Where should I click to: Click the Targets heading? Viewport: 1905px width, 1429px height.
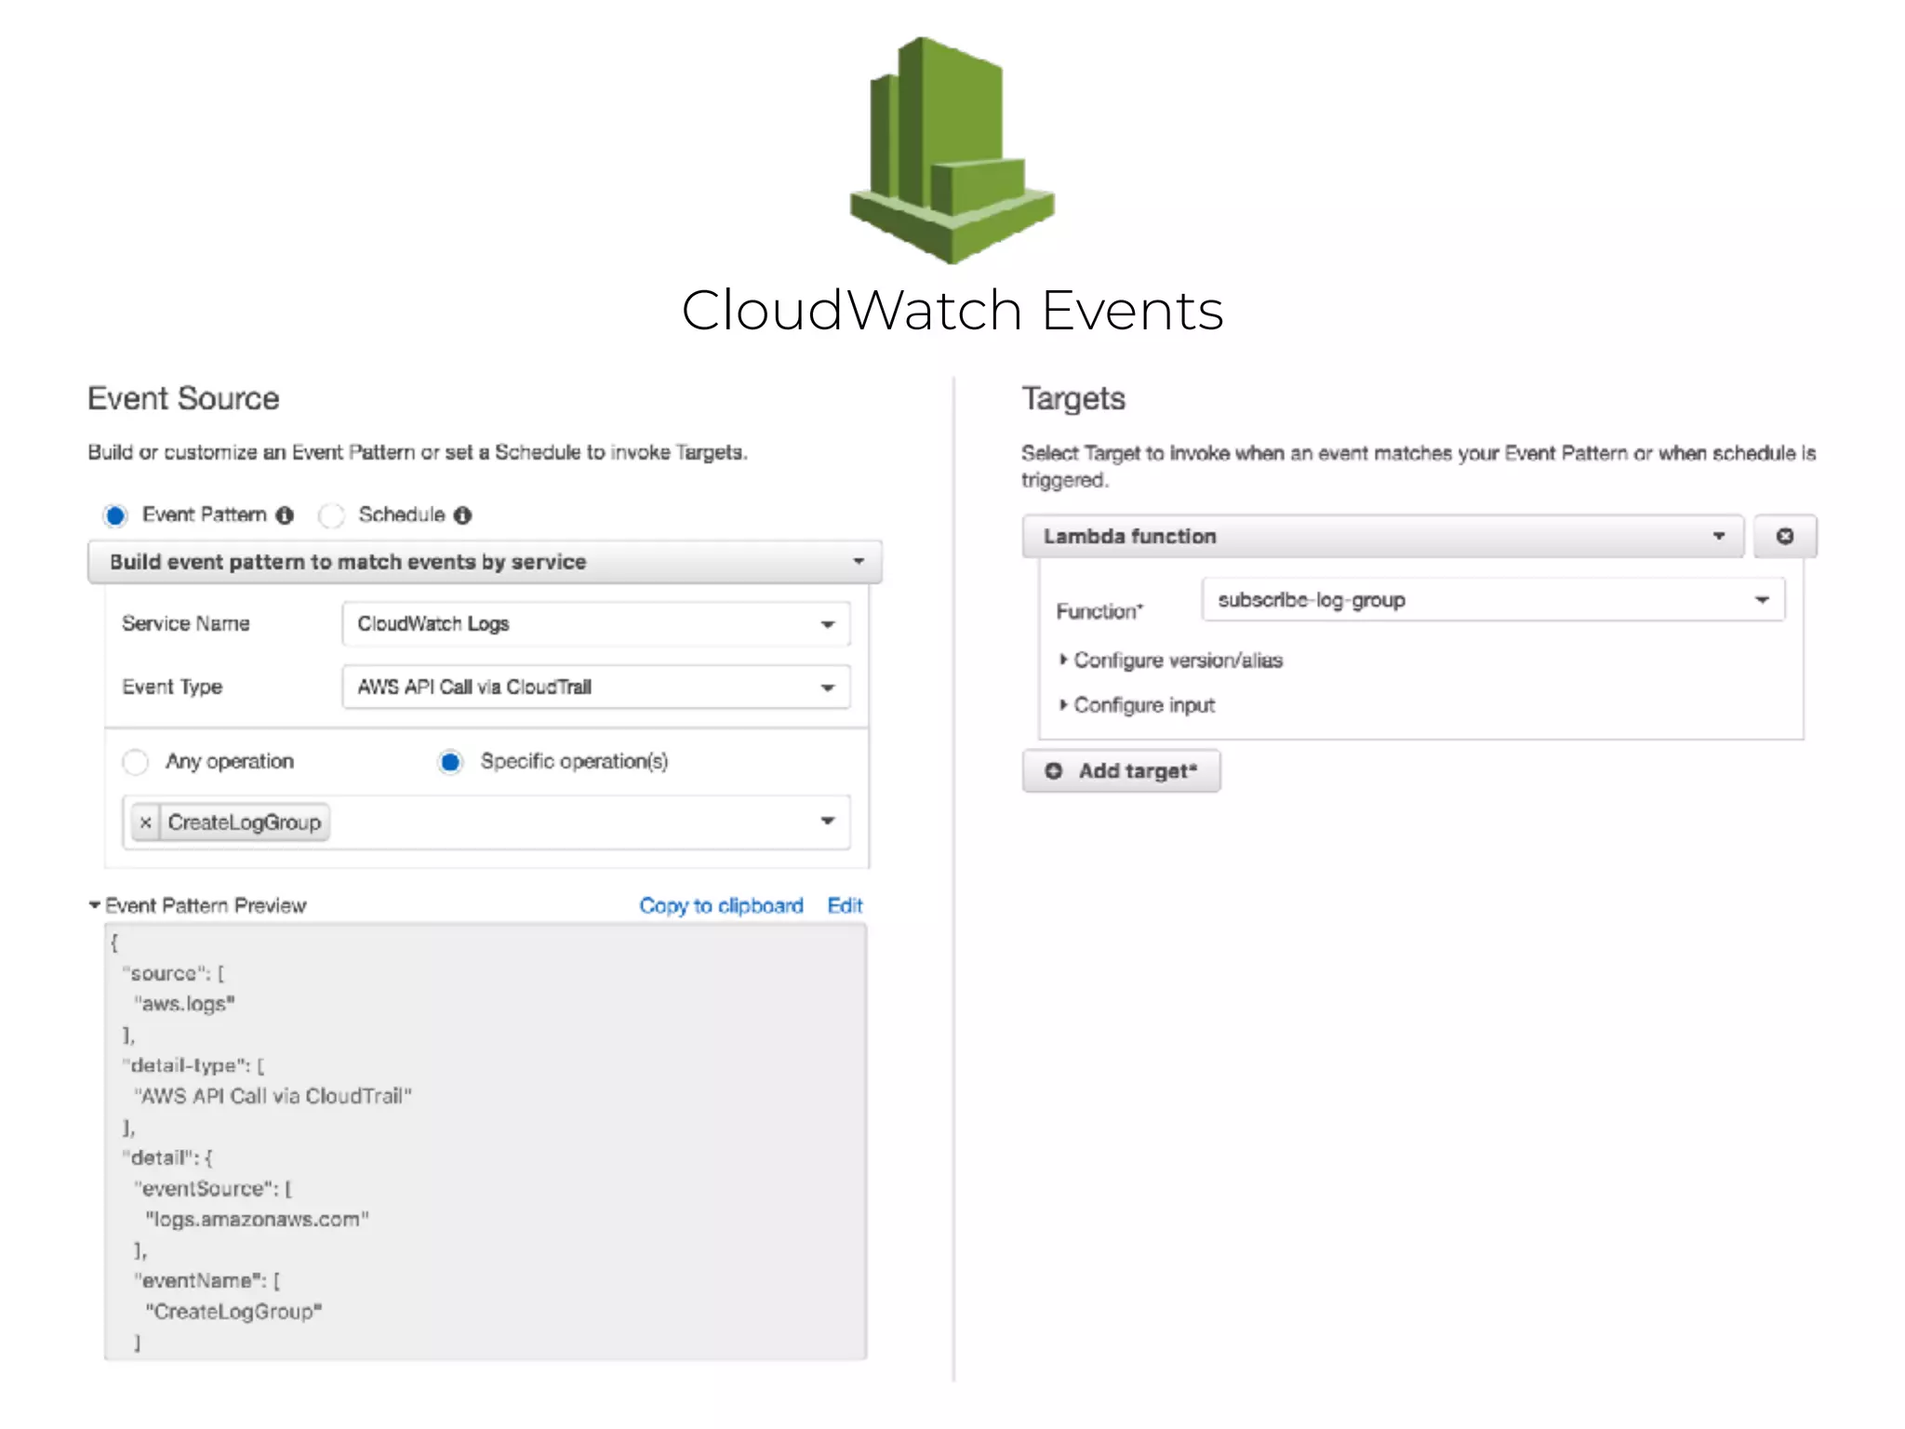[1073, 400]
